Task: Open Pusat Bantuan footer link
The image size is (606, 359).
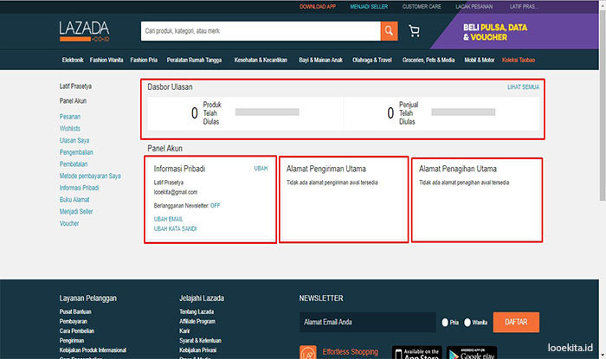Action: pos(75,311)
